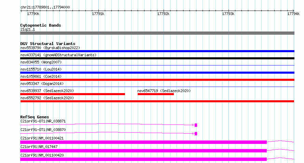Open variant nsv1155710 (Lou2014) label
Image resolution: width=304 pixels, height=163 pixels.
[41, 69]
